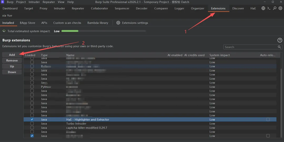Open the BApp Store sub-tab
This screenshot has width=284, height=142.
point(28,23)
